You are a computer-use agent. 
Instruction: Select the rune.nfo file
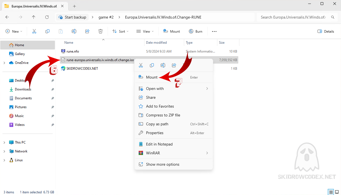(x=73, y=51)
